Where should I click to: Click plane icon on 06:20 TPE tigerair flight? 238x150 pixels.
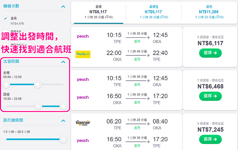(149, 124)
